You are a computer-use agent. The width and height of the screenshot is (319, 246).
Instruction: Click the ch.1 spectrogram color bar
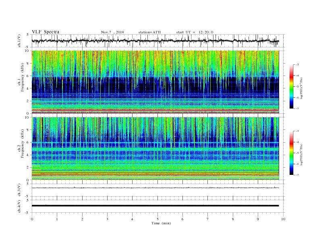(x=292, y=86)
